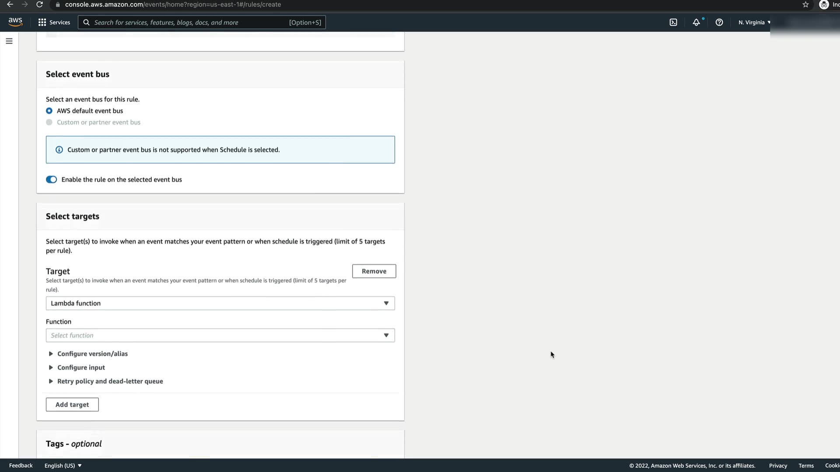Image resolution: width=840 pixels, height=472 pixels.
Task: Bookmark this page with star icon
Action: point(805,4)
